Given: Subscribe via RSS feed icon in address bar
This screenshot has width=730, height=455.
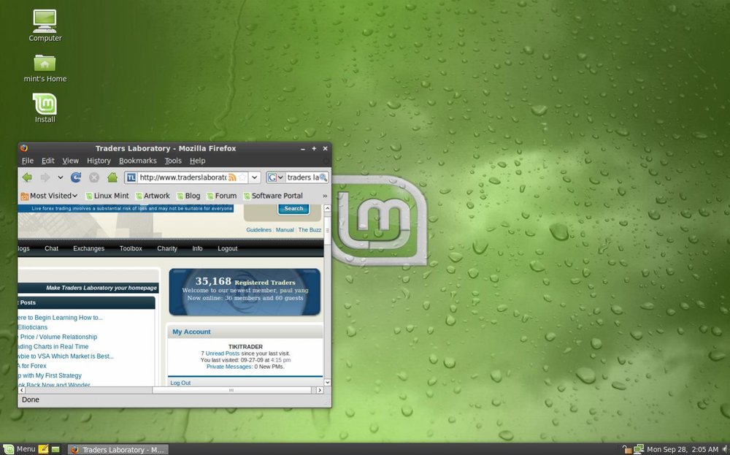Looking at the screenshot, I should click(232, 177).
